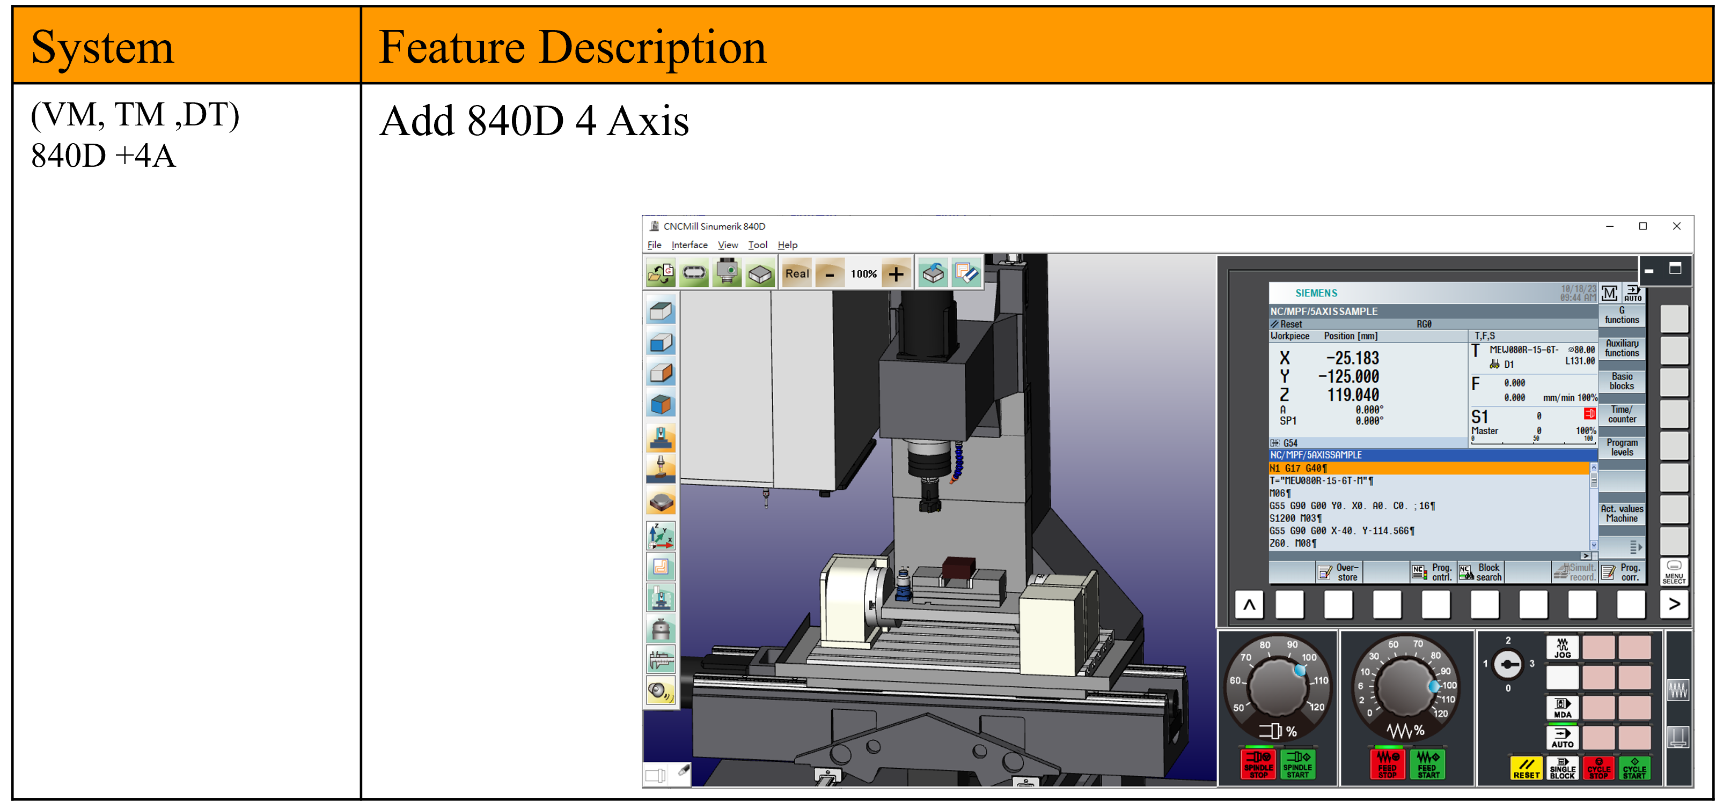The height and width of the screenshot is (802, 1716).
Task: Click the M machine area icon
Action: (1609, 293)
